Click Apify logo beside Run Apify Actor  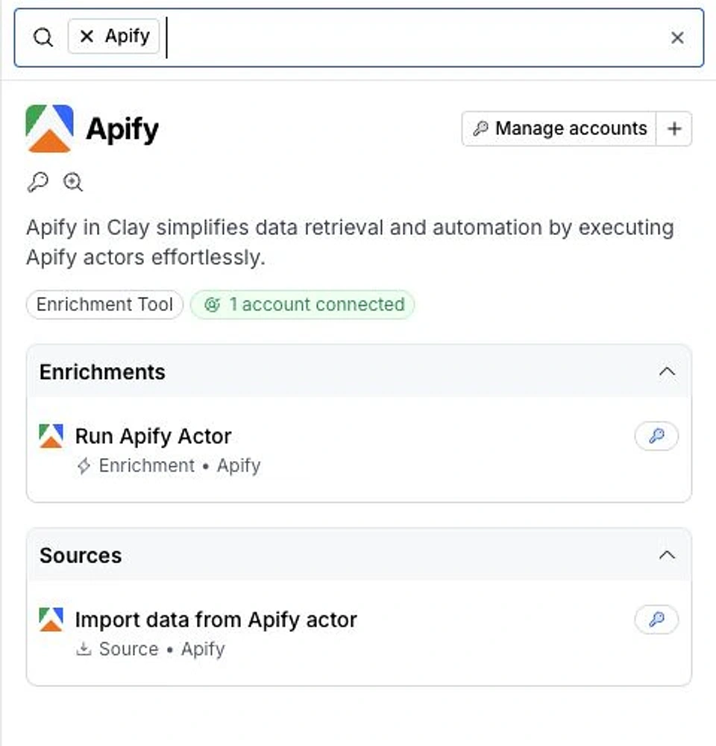point(51,436)
